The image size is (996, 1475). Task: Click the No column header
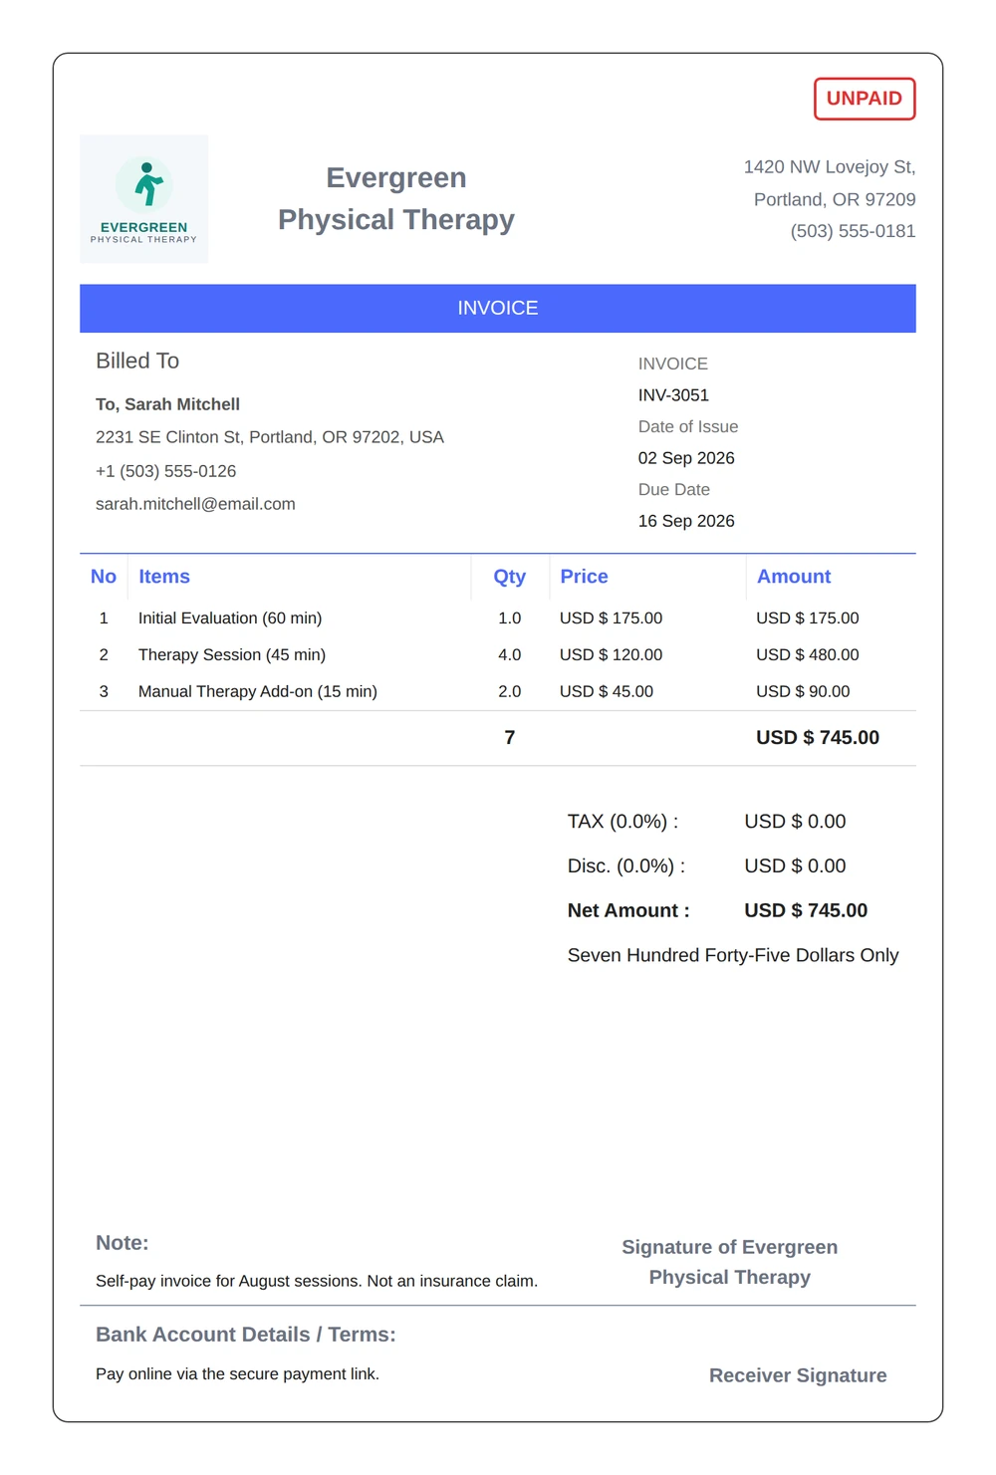[104, 577]
